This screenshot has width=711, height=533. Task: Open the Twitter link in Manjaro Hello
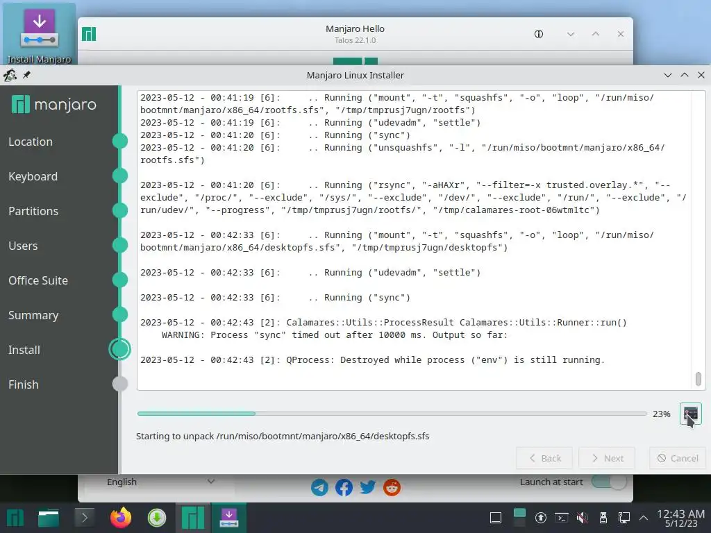coord(368,488)
